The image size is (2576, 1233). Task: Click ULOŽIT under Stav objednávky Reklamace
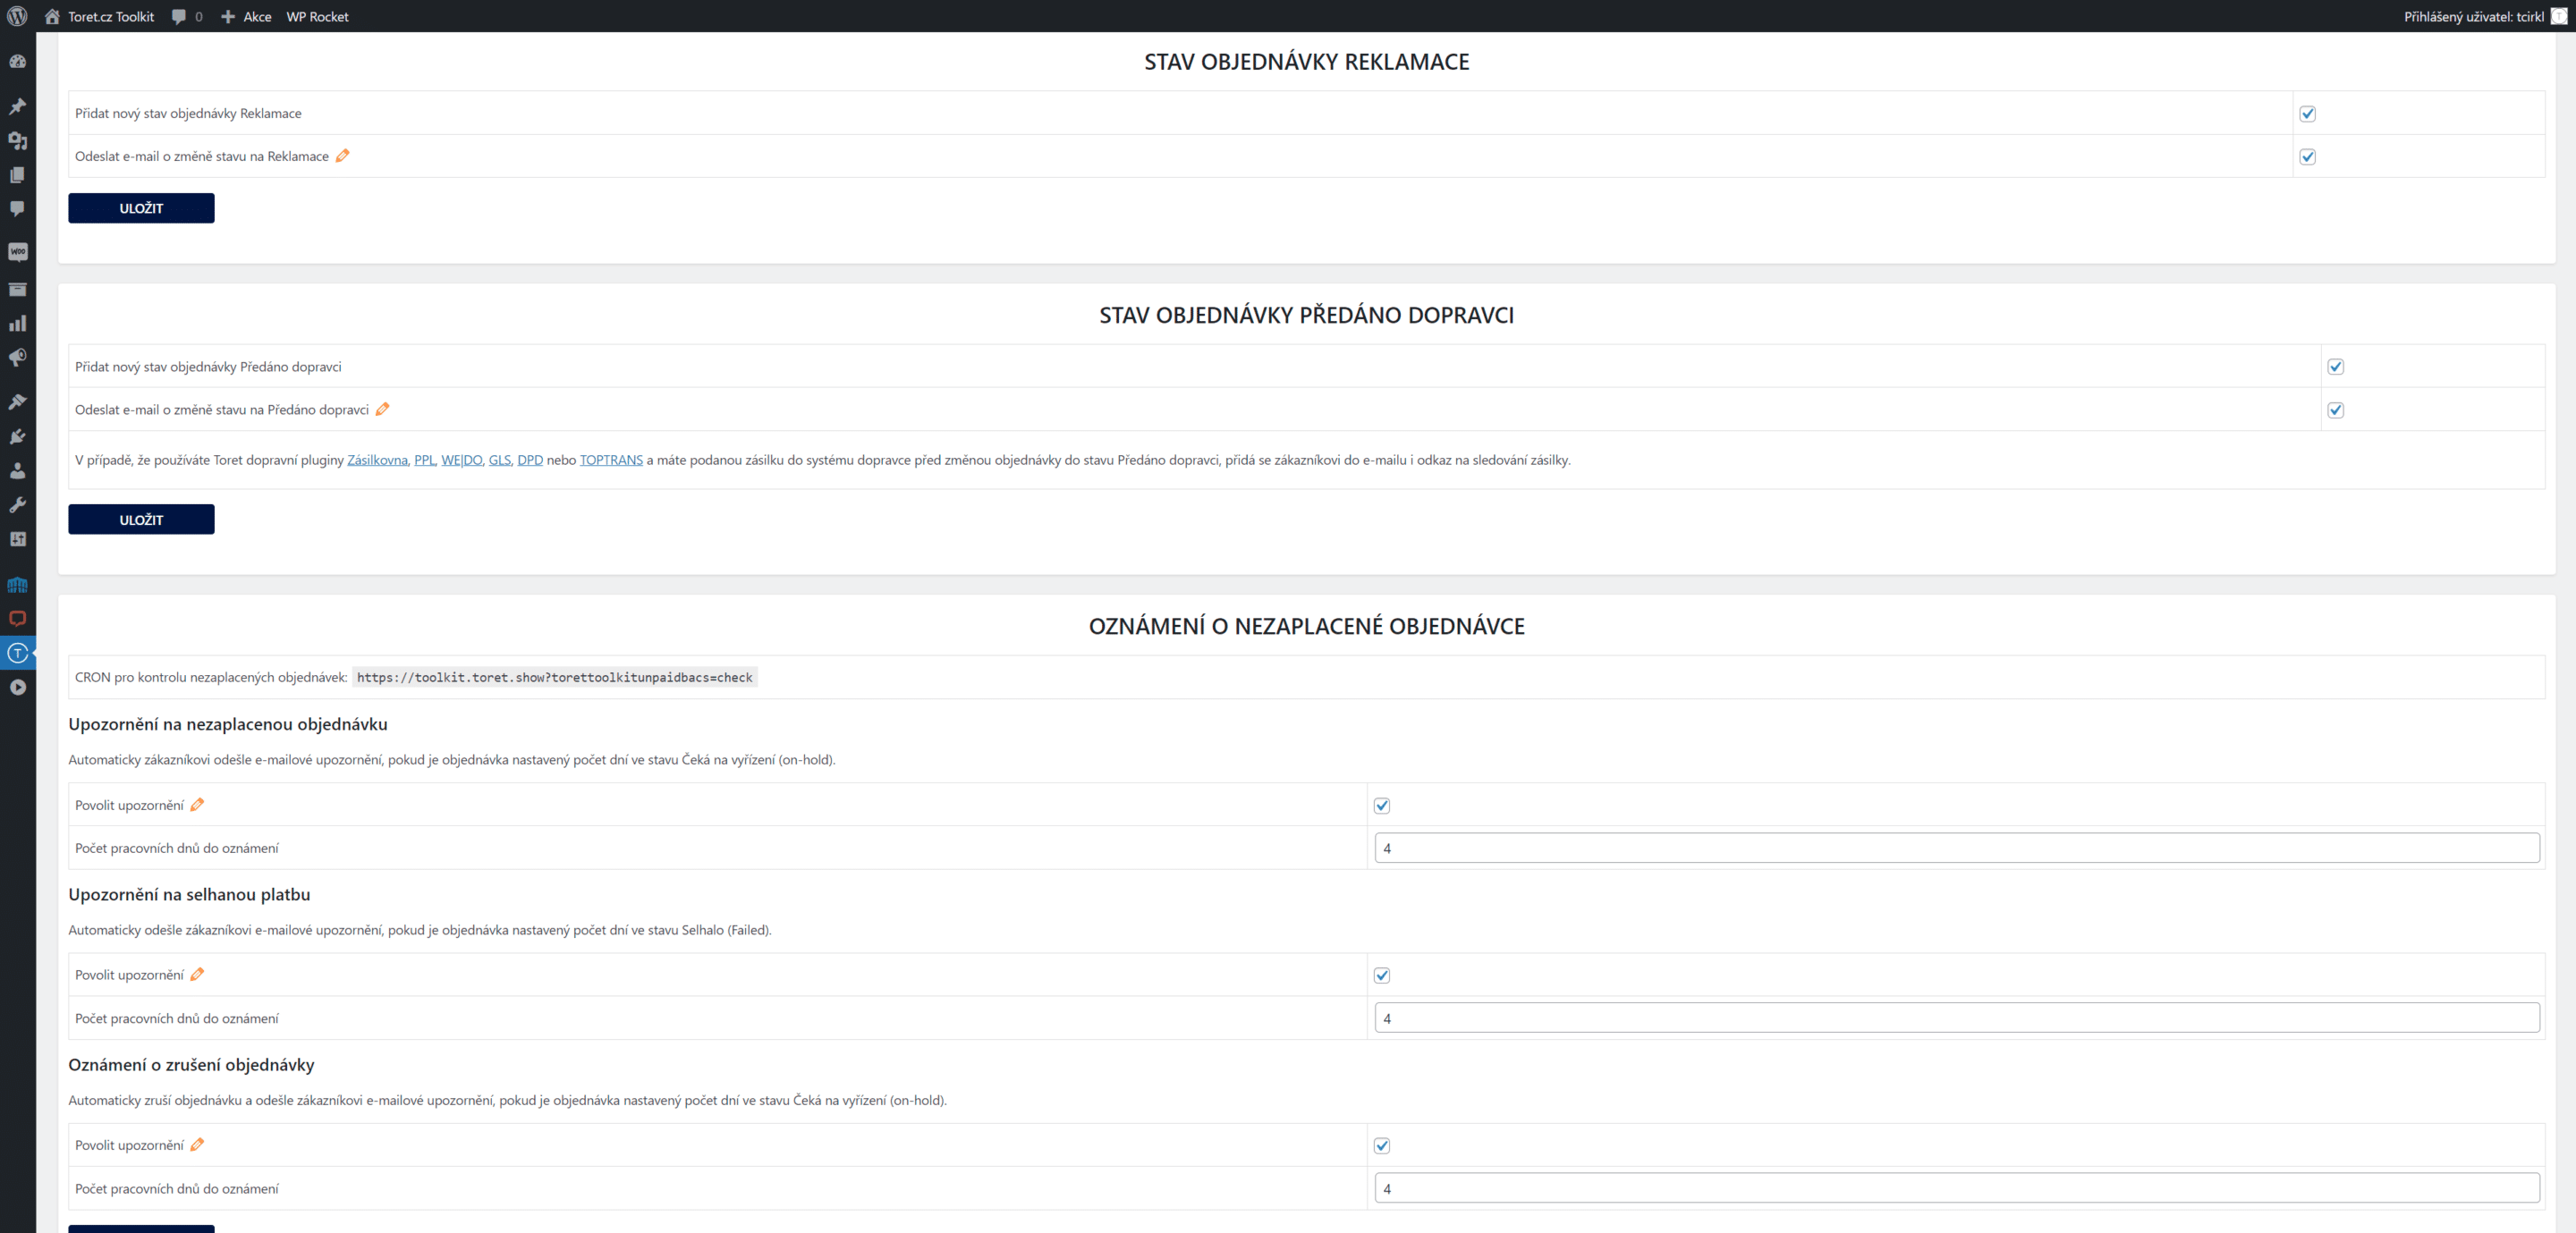pyautogui.click(x=141, y=208)
